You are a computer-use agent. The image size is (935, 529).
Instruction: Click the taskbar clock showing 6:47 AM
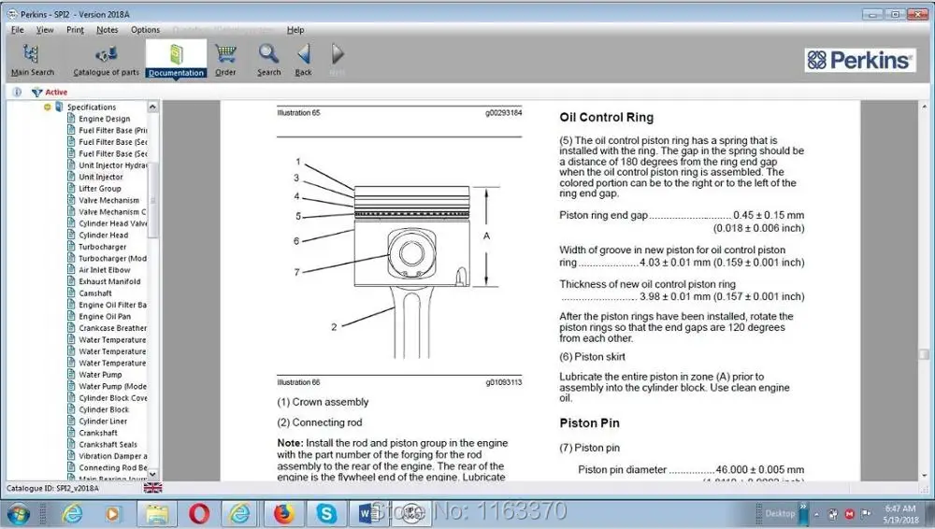[x=900, y=513]
